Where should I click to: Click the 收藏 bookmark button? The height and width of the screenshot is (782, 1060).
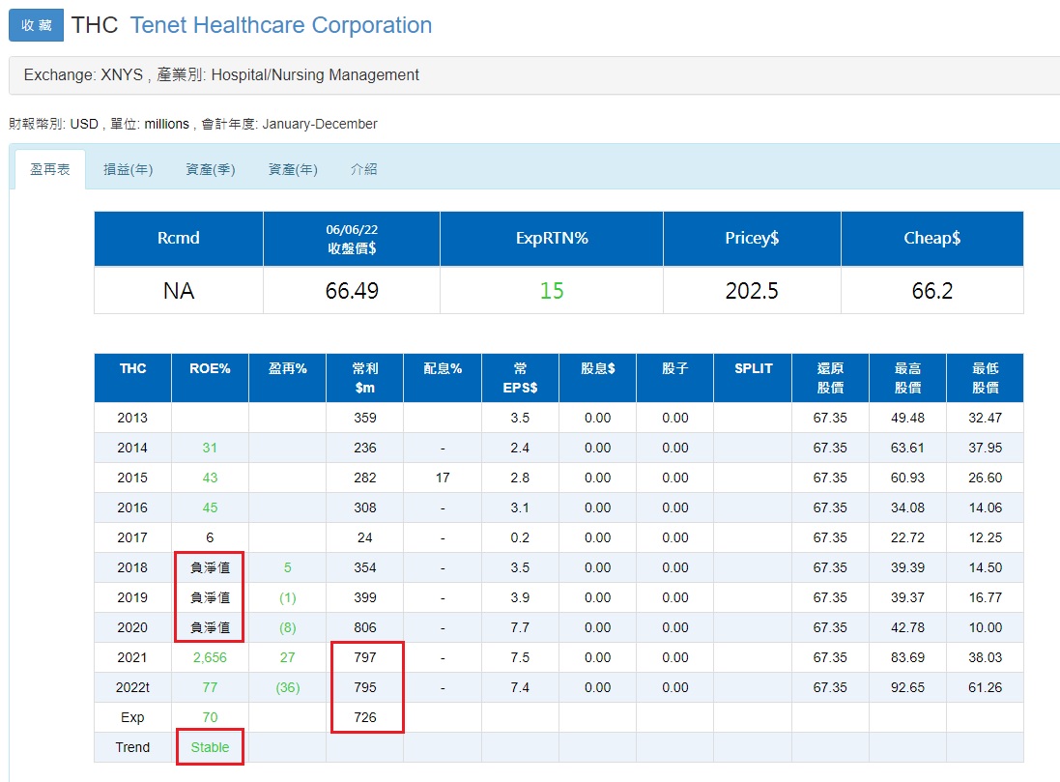click(36, 25)
